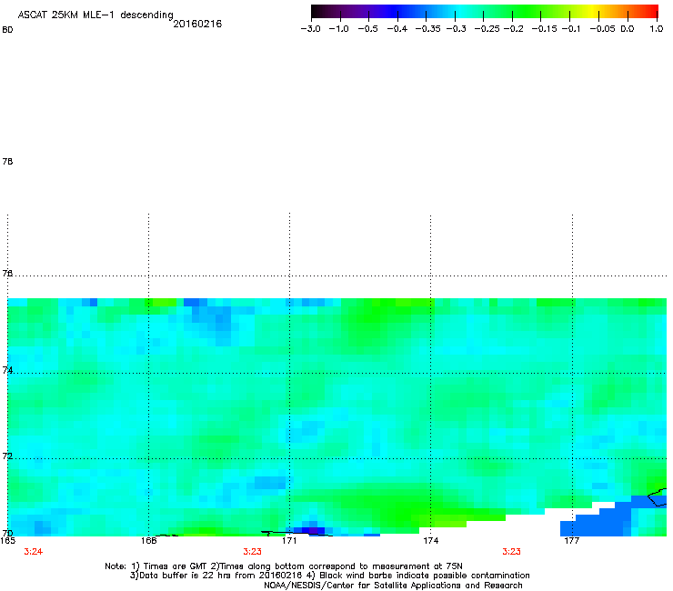Click the longitude label 177
The image size is (673, 591).
pos(572,541)
